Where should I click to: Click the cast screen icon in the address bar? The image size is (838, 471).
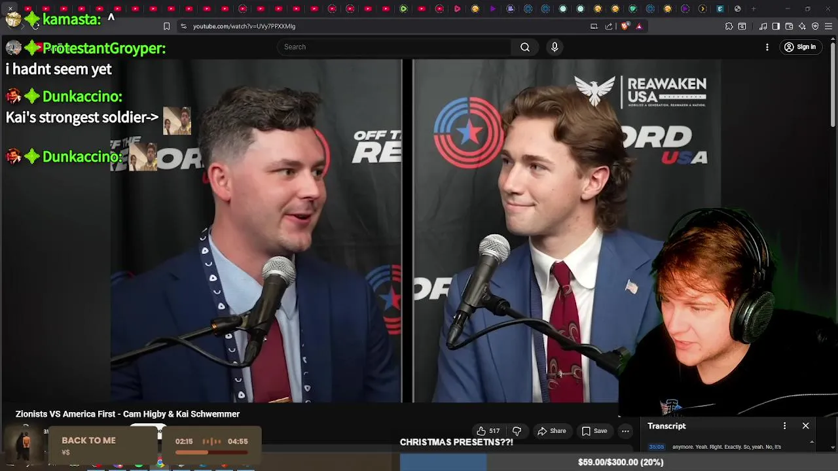click(x=594, y=26)
